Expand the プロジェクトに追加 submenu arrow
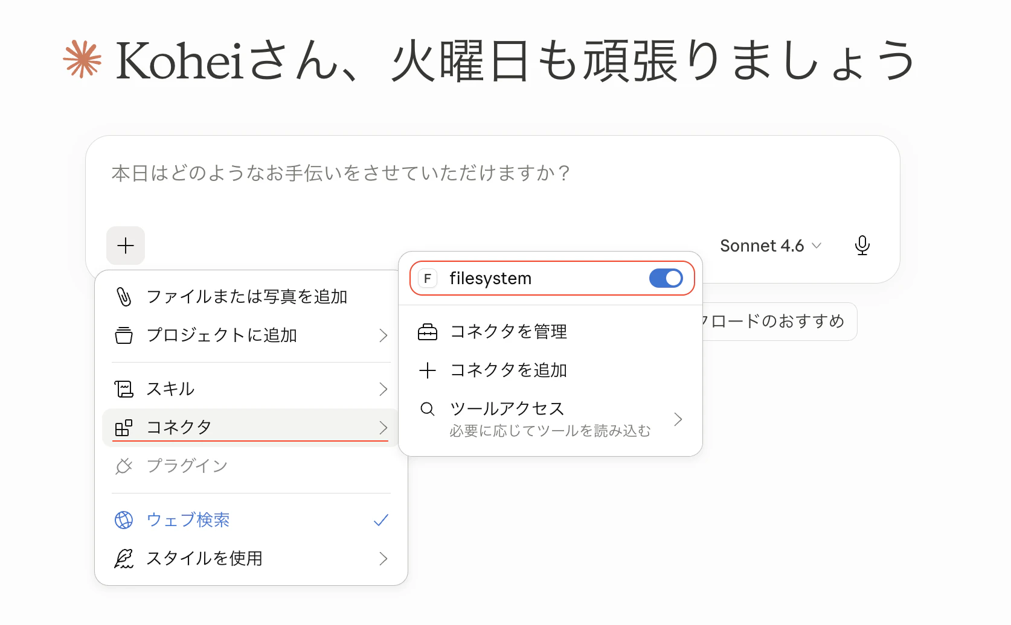This screenshot has width=1011, height=625. tap(383, 335)
